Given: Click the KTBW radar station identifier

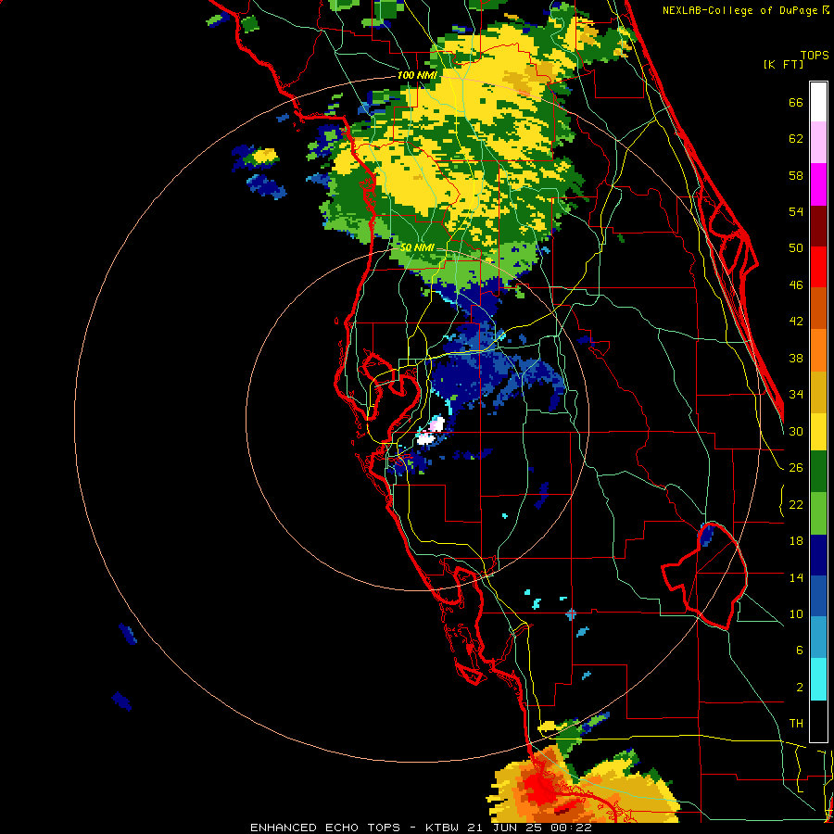Looking at the screenshot, I should click(x=444, y=828).
